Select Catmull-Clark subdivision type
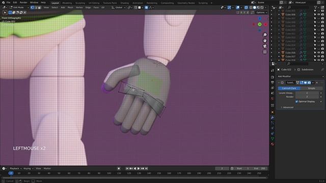326x183 pixels. [289, 88]
